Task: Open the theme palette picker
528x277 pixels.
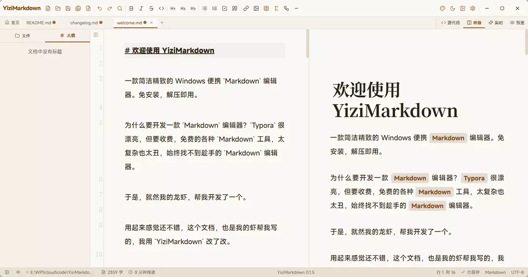Action: tap(442, 8)
